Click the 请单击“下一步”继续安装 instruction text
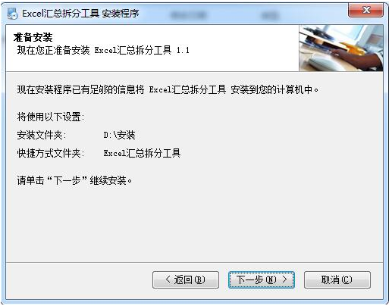Viewport: 392px width, 306px height. (x=74, y=180)
